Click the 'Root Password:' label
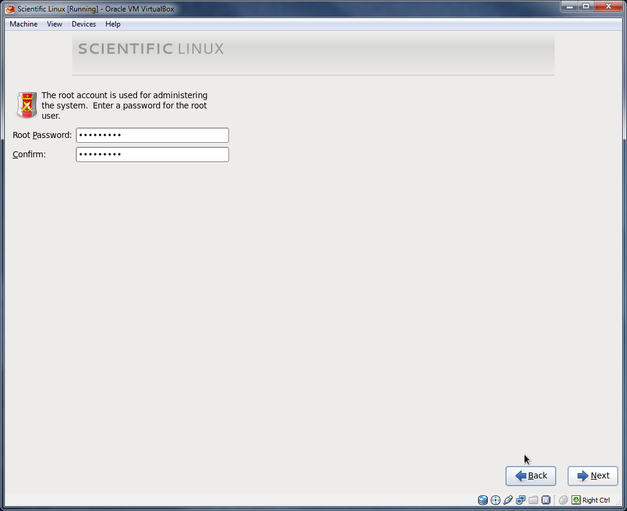The image size is (627, 511). 42,135
